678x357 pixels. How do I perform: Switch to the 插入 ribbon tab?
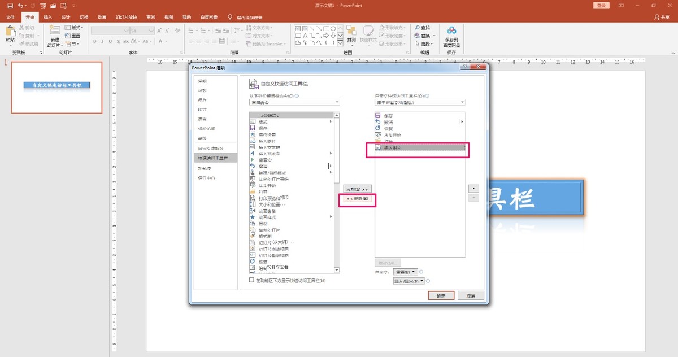[x=48, y=18]
